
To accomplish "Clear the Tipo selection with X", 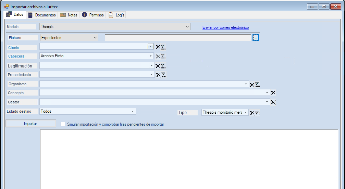I will coord(252,113).
